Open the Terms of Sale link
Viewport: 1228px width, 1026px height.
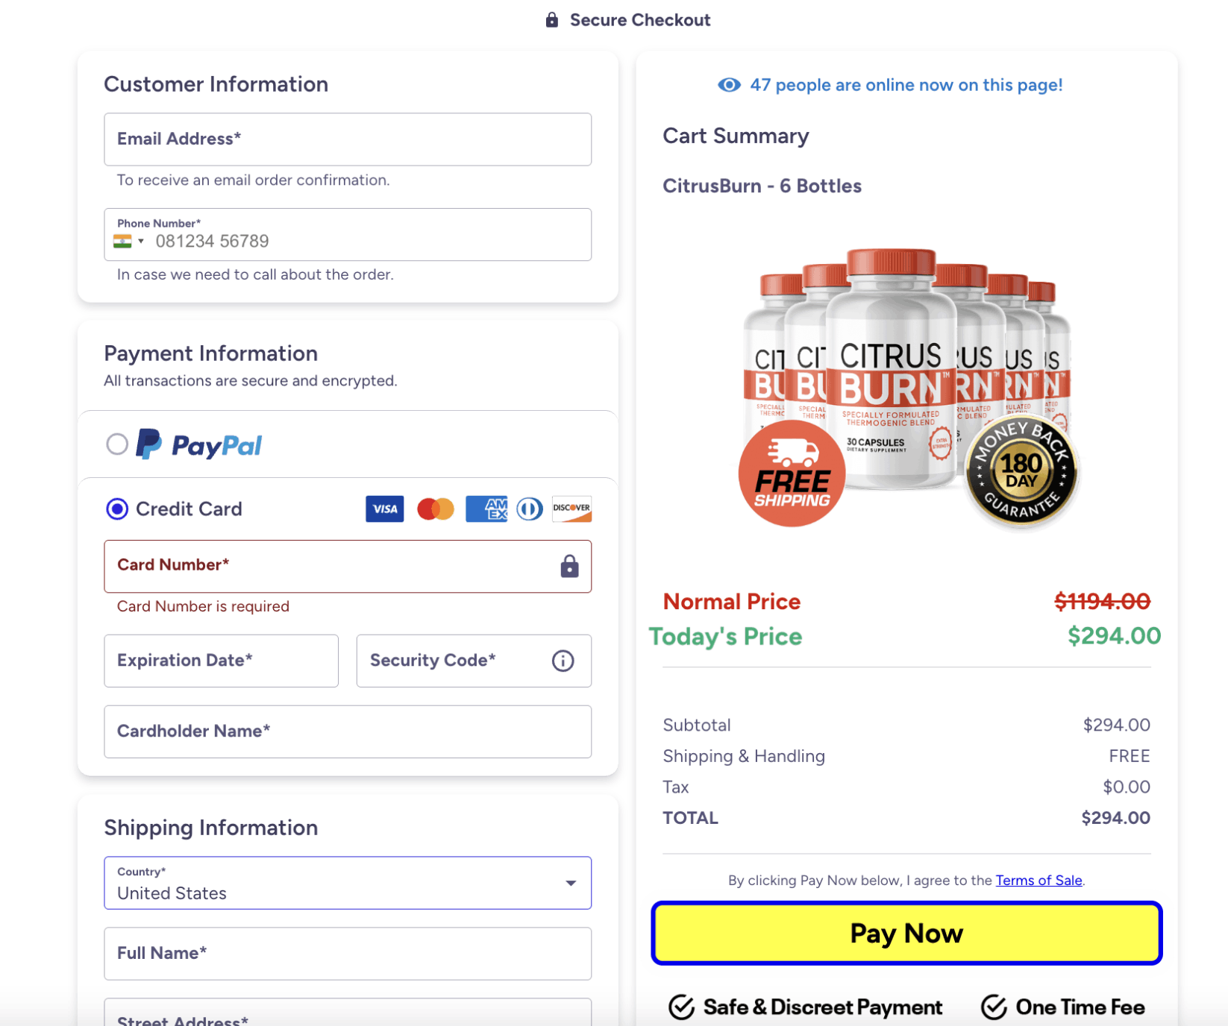1039,880
